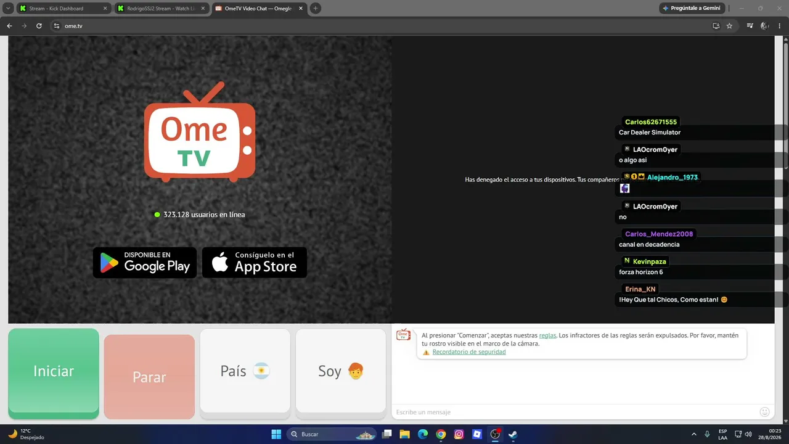Click the page vertical scrollbar
The image size is (789, 444).
786,105
